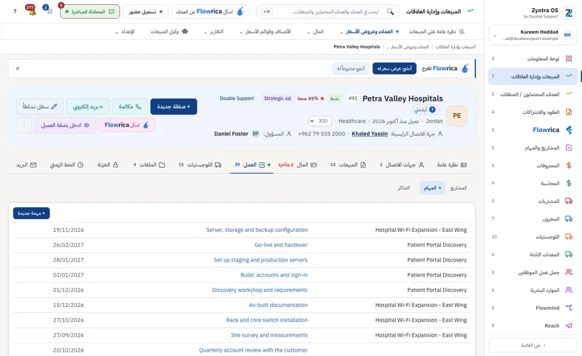Viewport: 582px width, 356px height.
Task: Open breadcrumb dropdown العملاء وعروض الأسعار
Action: tap(407, 47)
